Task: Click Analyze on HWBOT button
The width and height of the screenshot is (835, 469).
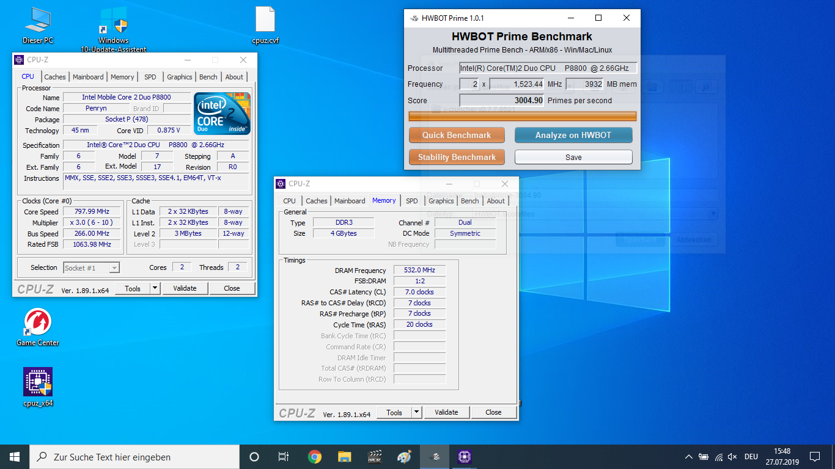Action: point(573,135)
